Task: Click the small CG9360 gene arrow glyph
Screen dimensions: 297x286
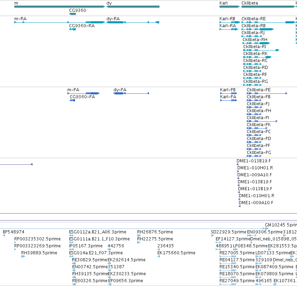Action: pos(72,14)
